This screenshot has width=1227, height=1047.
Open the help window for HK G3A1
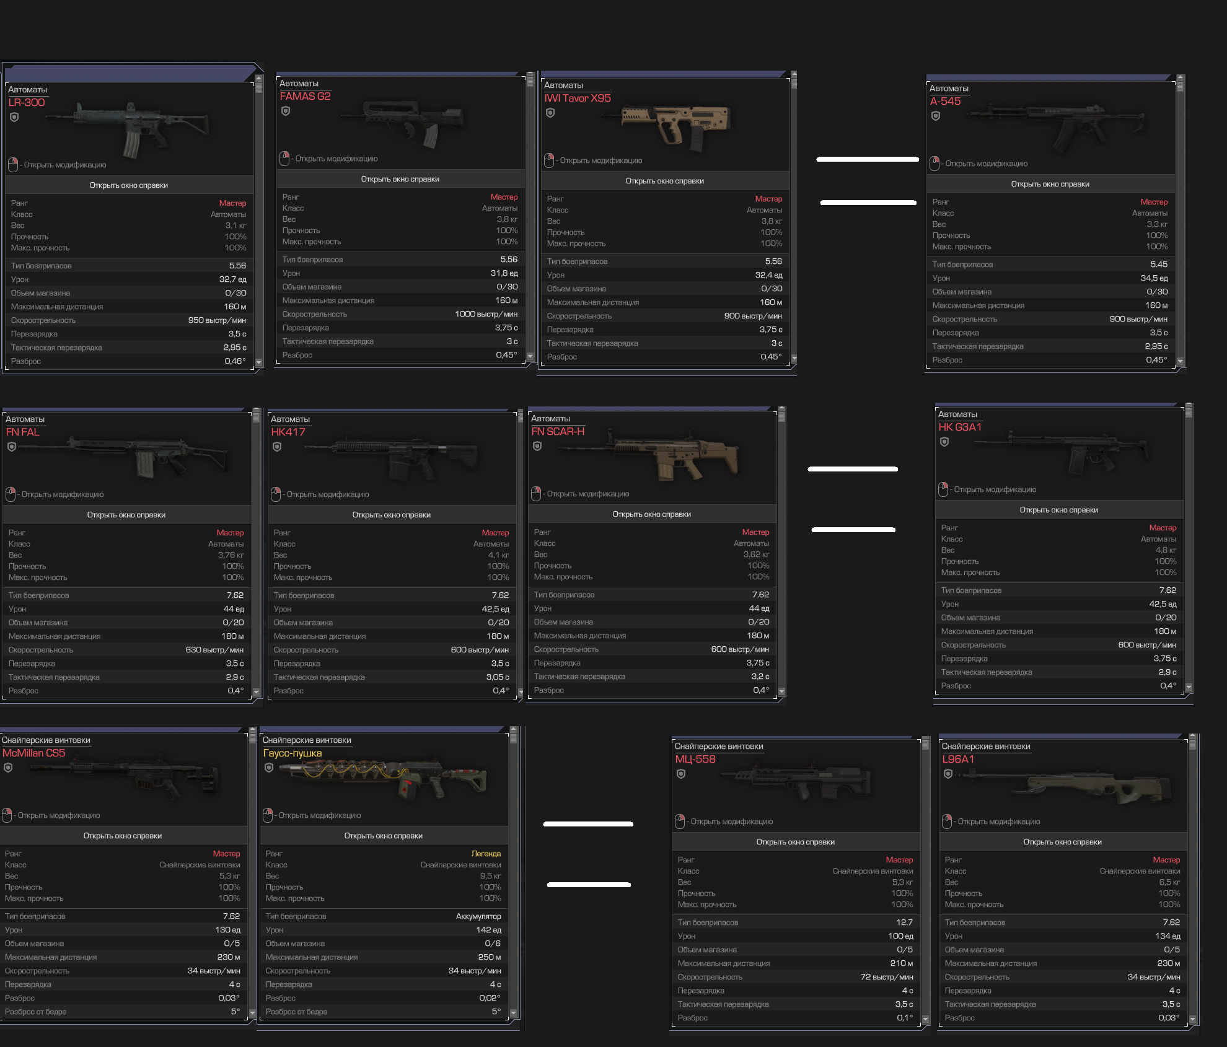pos(1059,510)
